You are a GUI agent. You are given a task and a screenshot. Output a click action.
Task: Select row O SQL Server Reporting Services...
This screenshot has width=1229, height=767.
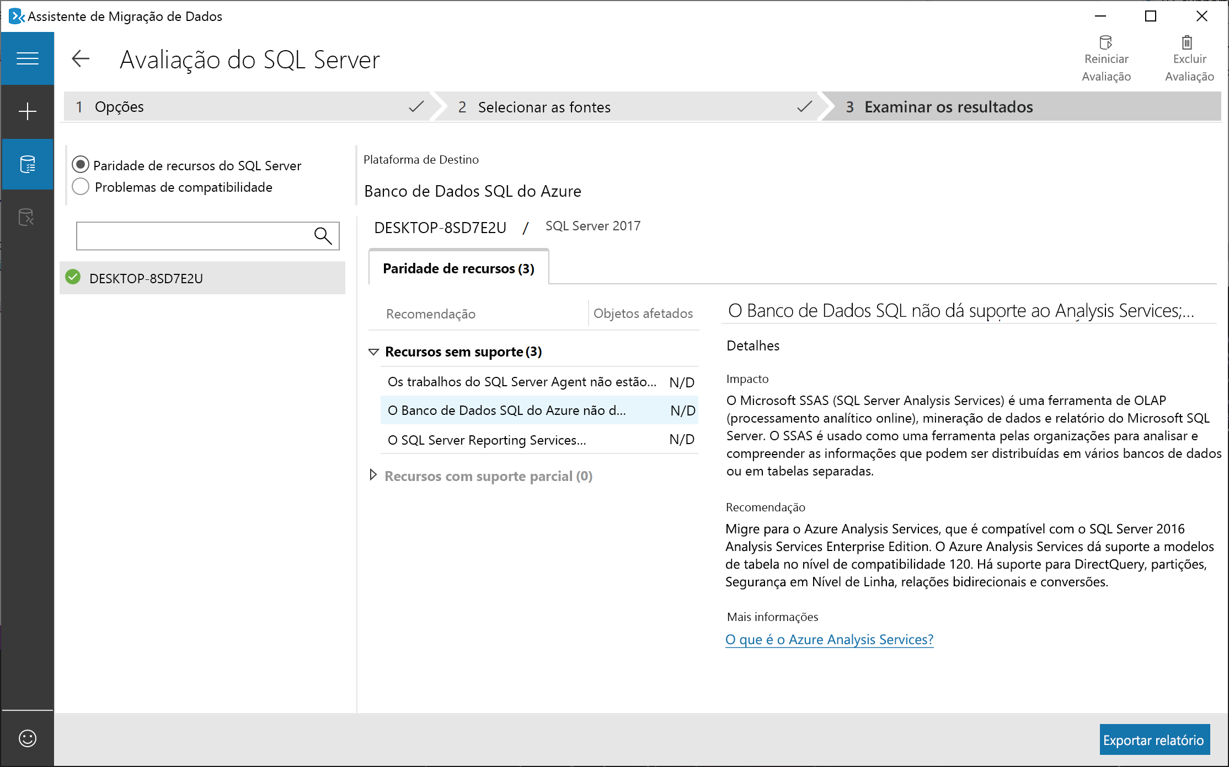pos(539,440)
